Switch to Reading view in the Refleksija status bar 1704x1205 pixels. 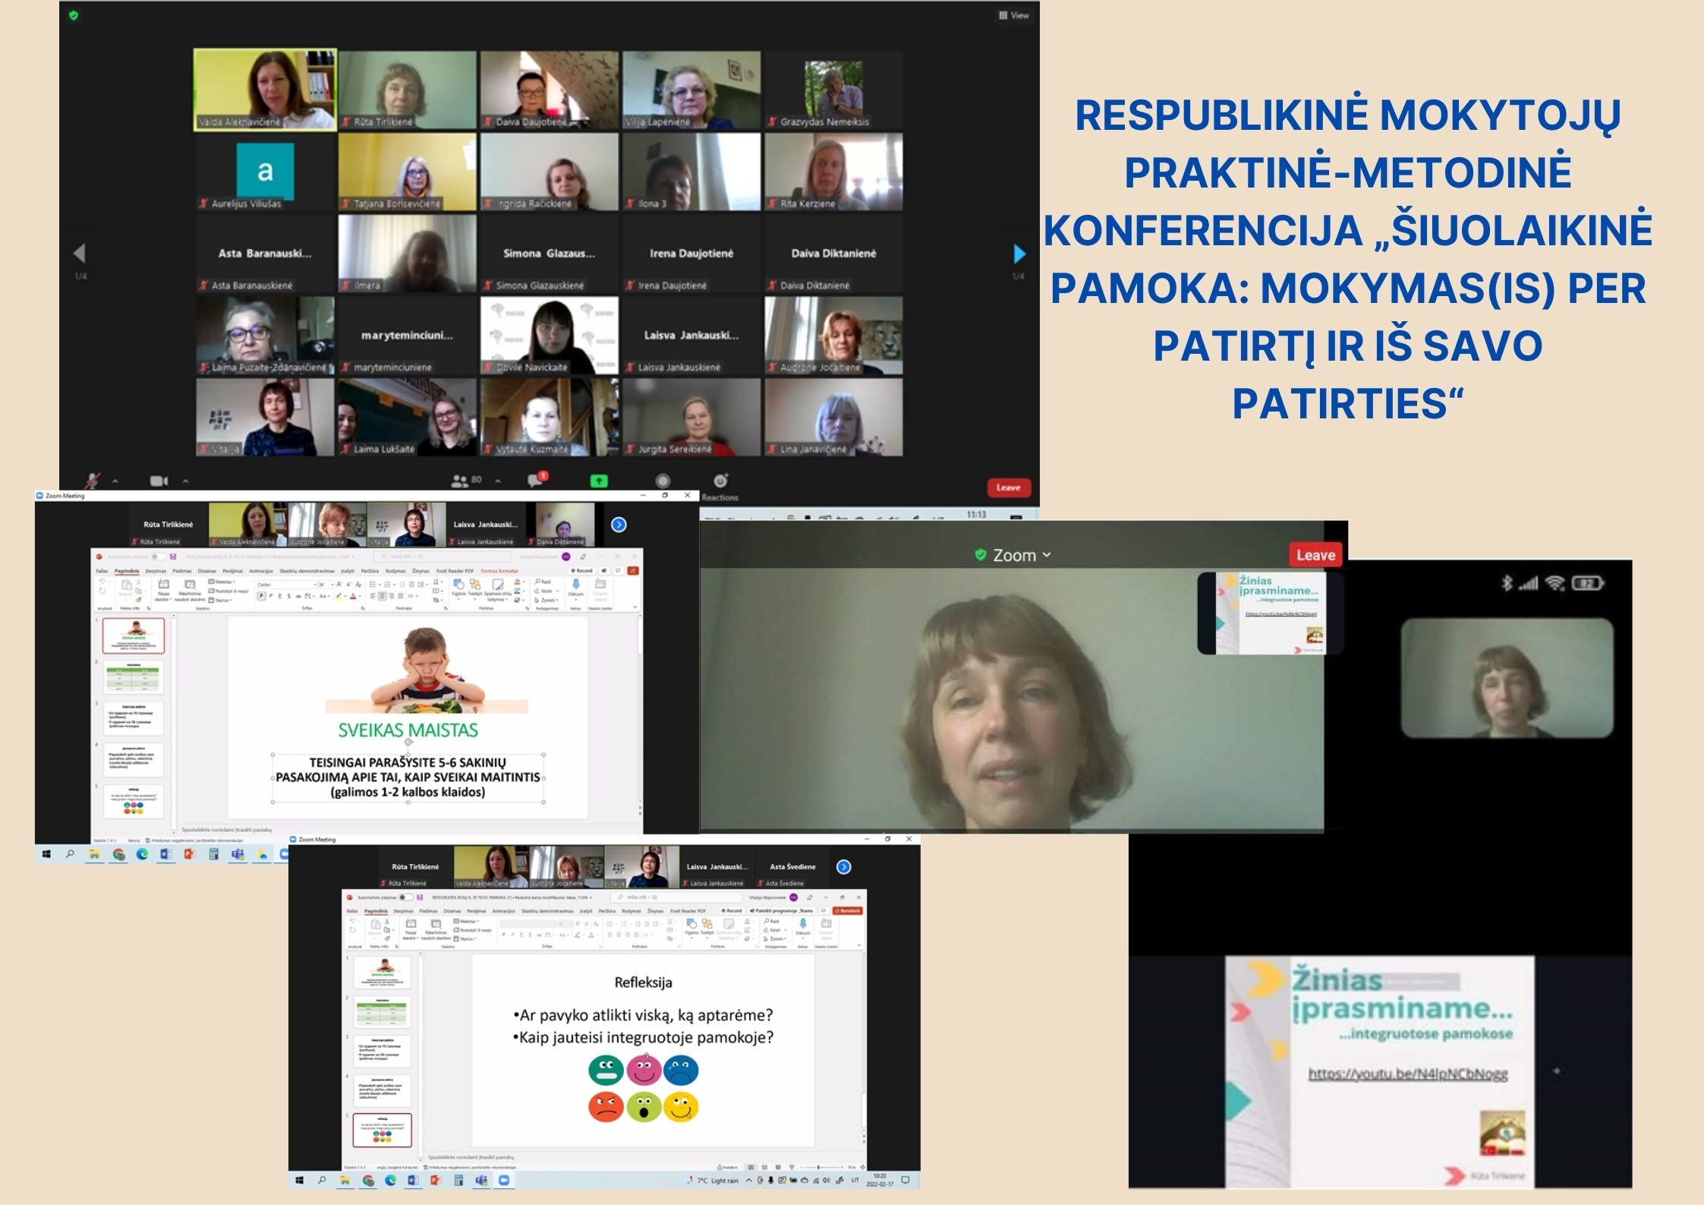[x=778, y=1167]
